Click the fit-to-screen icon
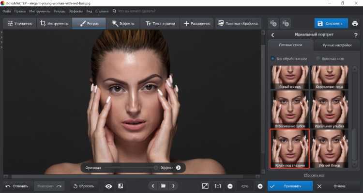 [205, 186]
